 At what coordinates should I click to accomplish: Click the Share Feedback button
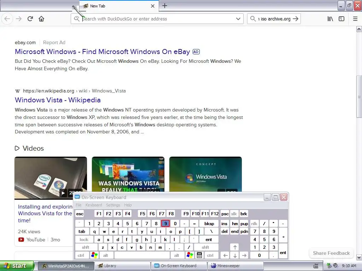[x=331, y=253]
